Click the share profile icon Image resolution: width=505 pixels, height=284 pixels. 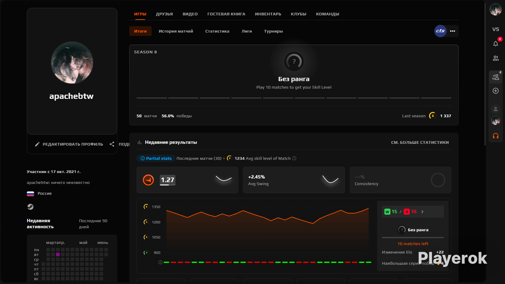click(x=112, y=144)
